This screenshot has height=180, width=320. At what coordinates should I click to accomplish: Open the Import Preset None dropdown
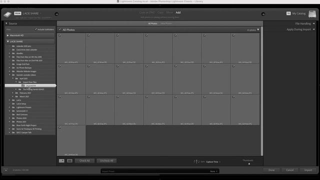pyautogui.click(x=214, y=171)
